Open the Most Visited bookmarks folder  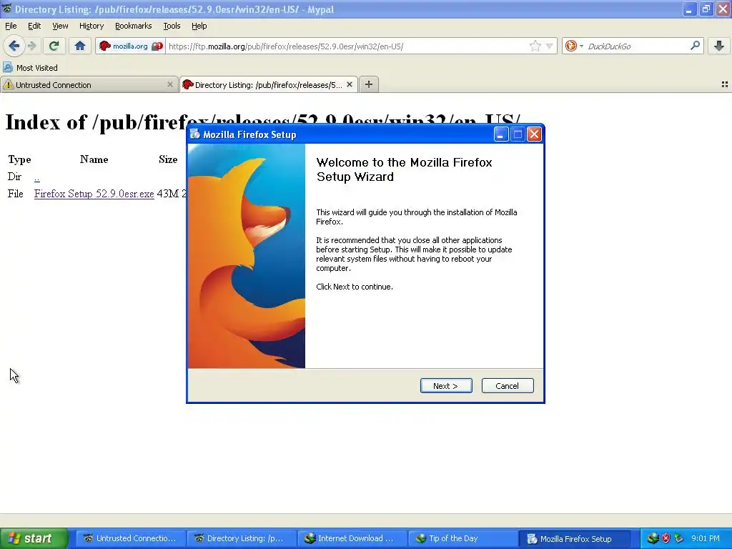[x=30, y=68]
